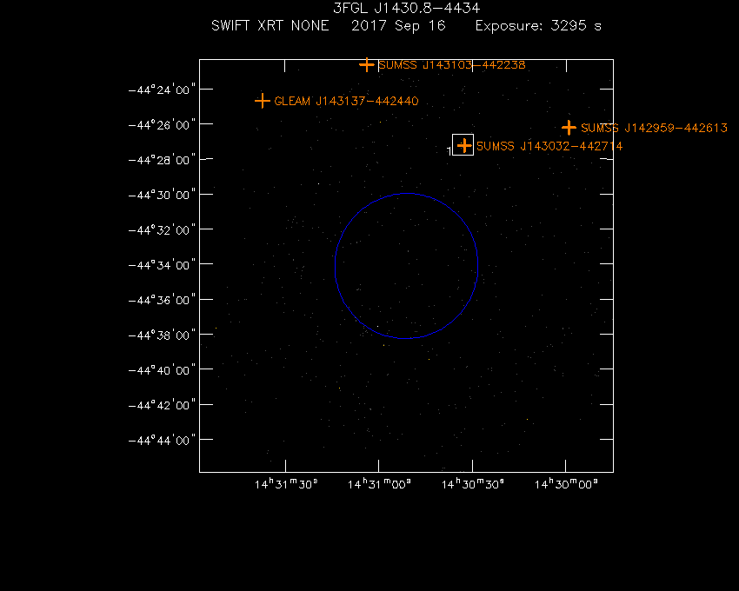Click declination label -44°42'00"
Image resolution: width=739 pixels, height=591 pixels.
coord(162,405)
